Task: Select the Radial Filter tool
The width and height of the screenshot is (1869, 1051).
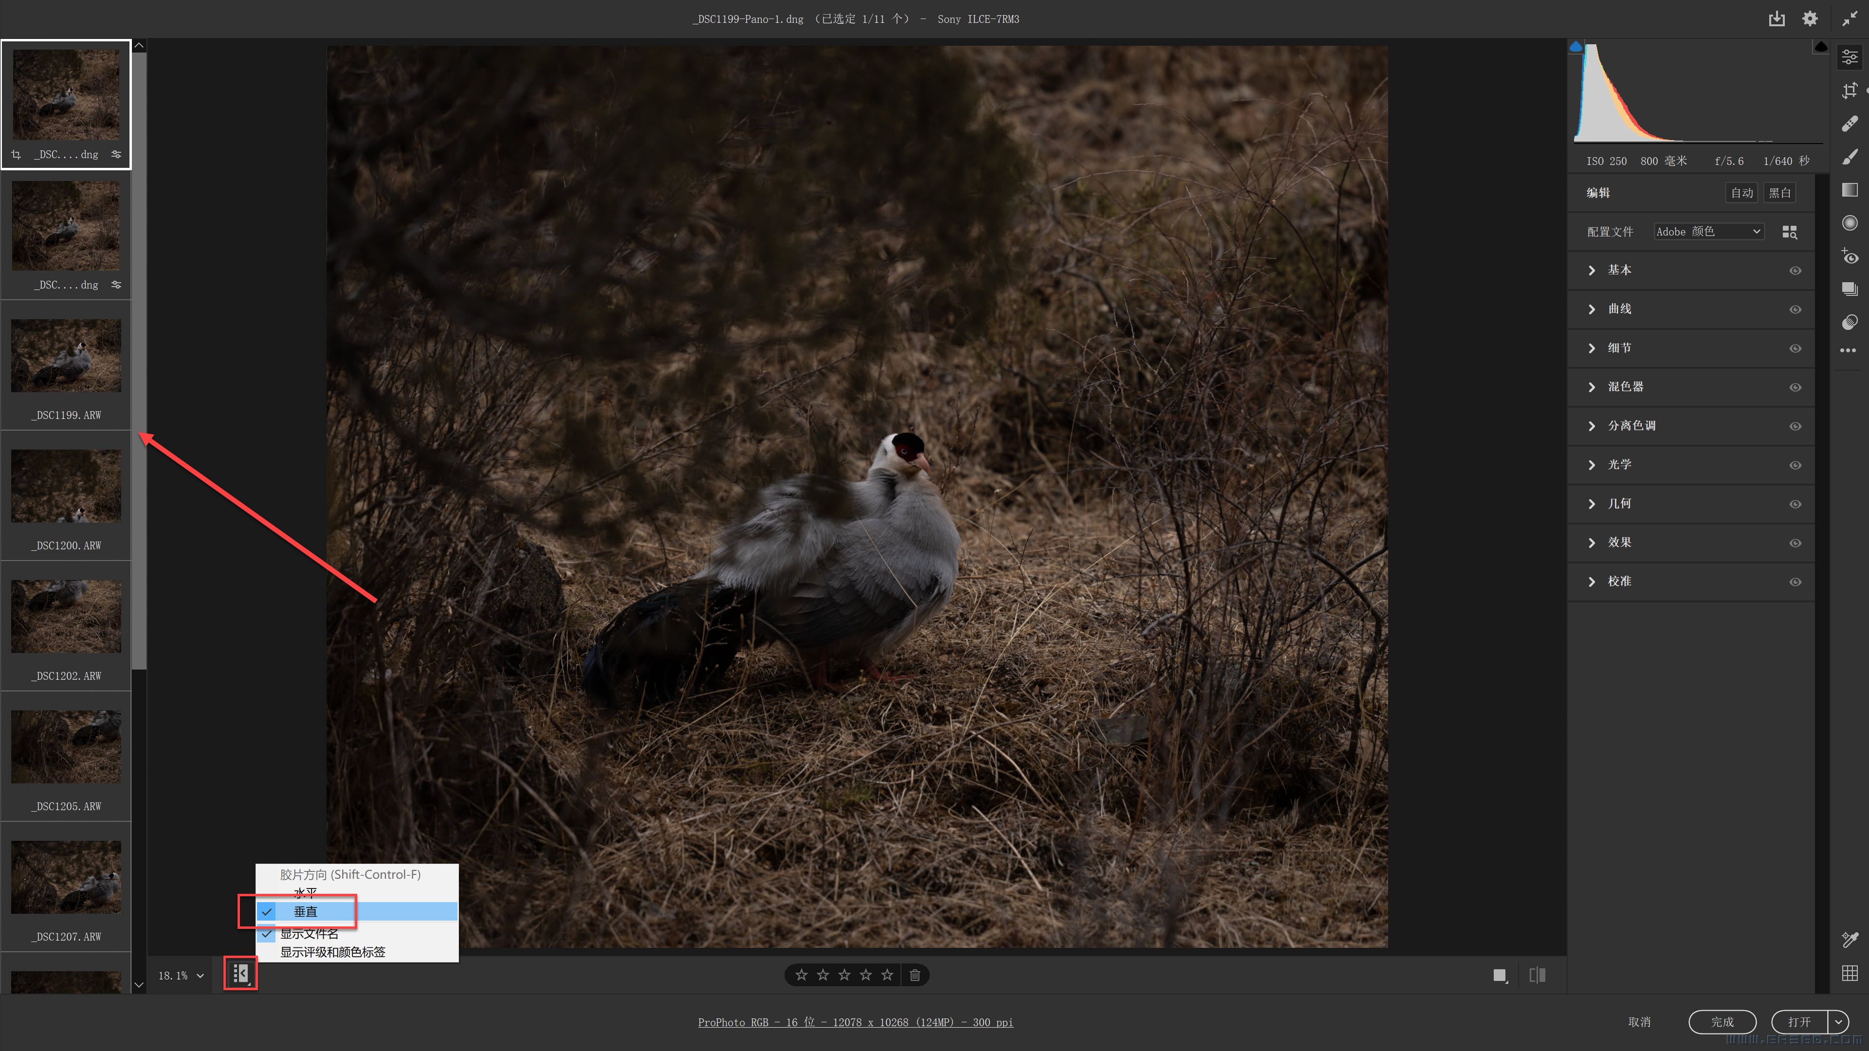Action: [1850, 223]
